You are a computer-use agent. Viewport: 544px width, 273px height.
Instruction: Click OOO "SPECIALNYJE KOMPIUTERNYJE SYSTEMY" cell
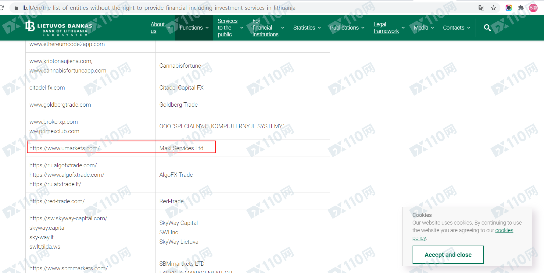(x=221, y=126)
